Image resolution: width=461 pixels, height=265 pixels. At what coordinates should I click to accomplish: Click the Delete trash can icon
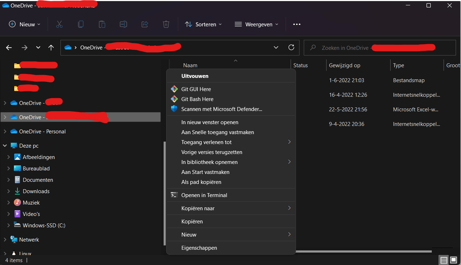pos(166,24)
